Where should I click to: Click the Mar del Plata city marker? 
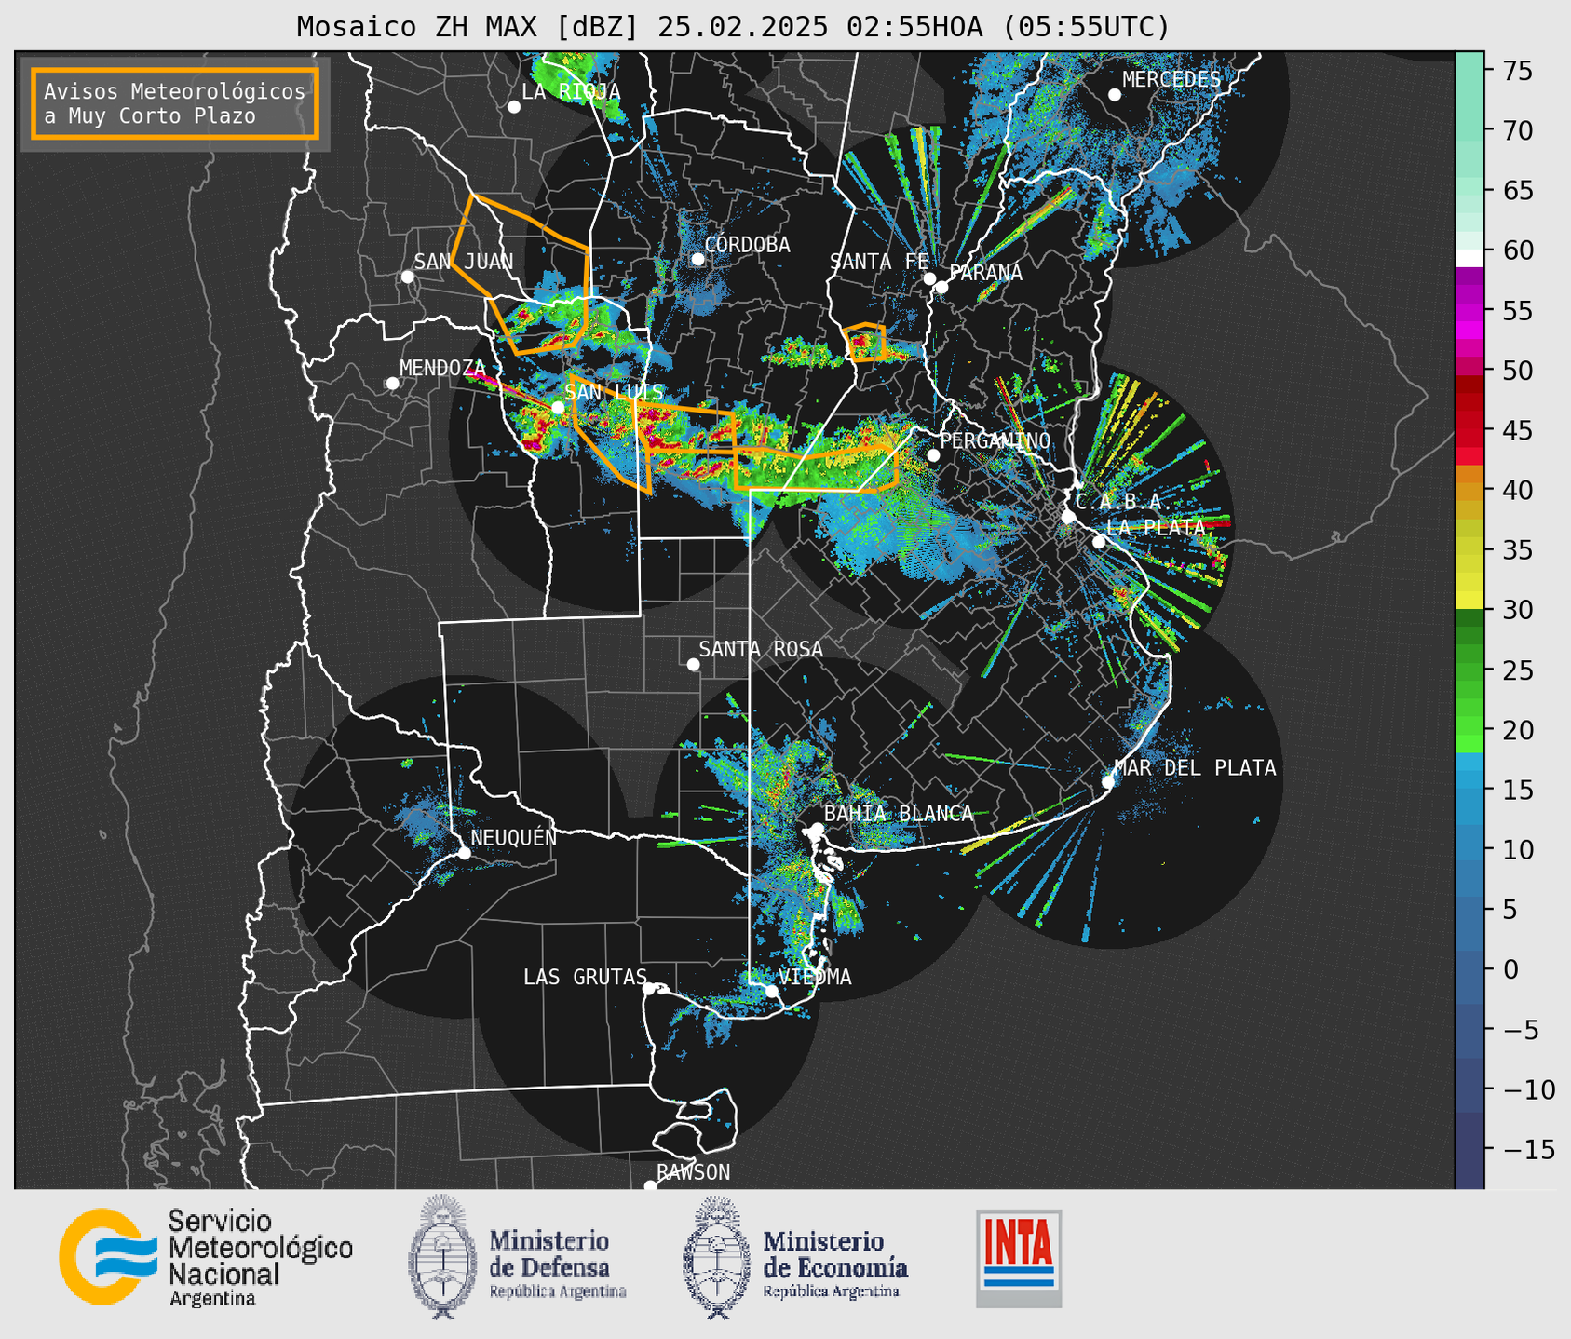coord(1108,782)
